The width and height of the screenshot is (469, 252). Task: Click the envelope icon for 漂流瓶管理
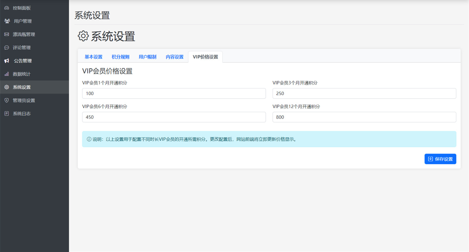tap(7, 34)
